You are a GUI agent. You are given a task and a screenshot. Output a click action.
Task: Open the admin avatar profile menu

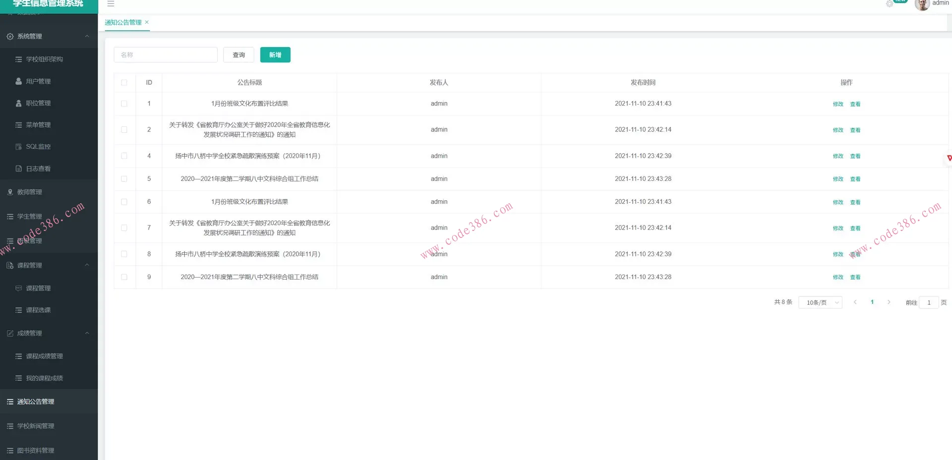[922, 4]
